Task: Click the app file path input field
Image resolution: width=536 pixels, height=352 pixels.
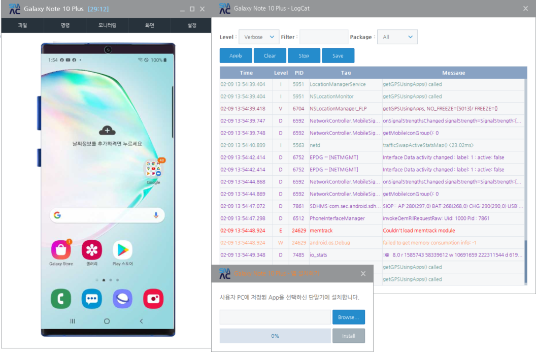Action: (x=275, y=317)
